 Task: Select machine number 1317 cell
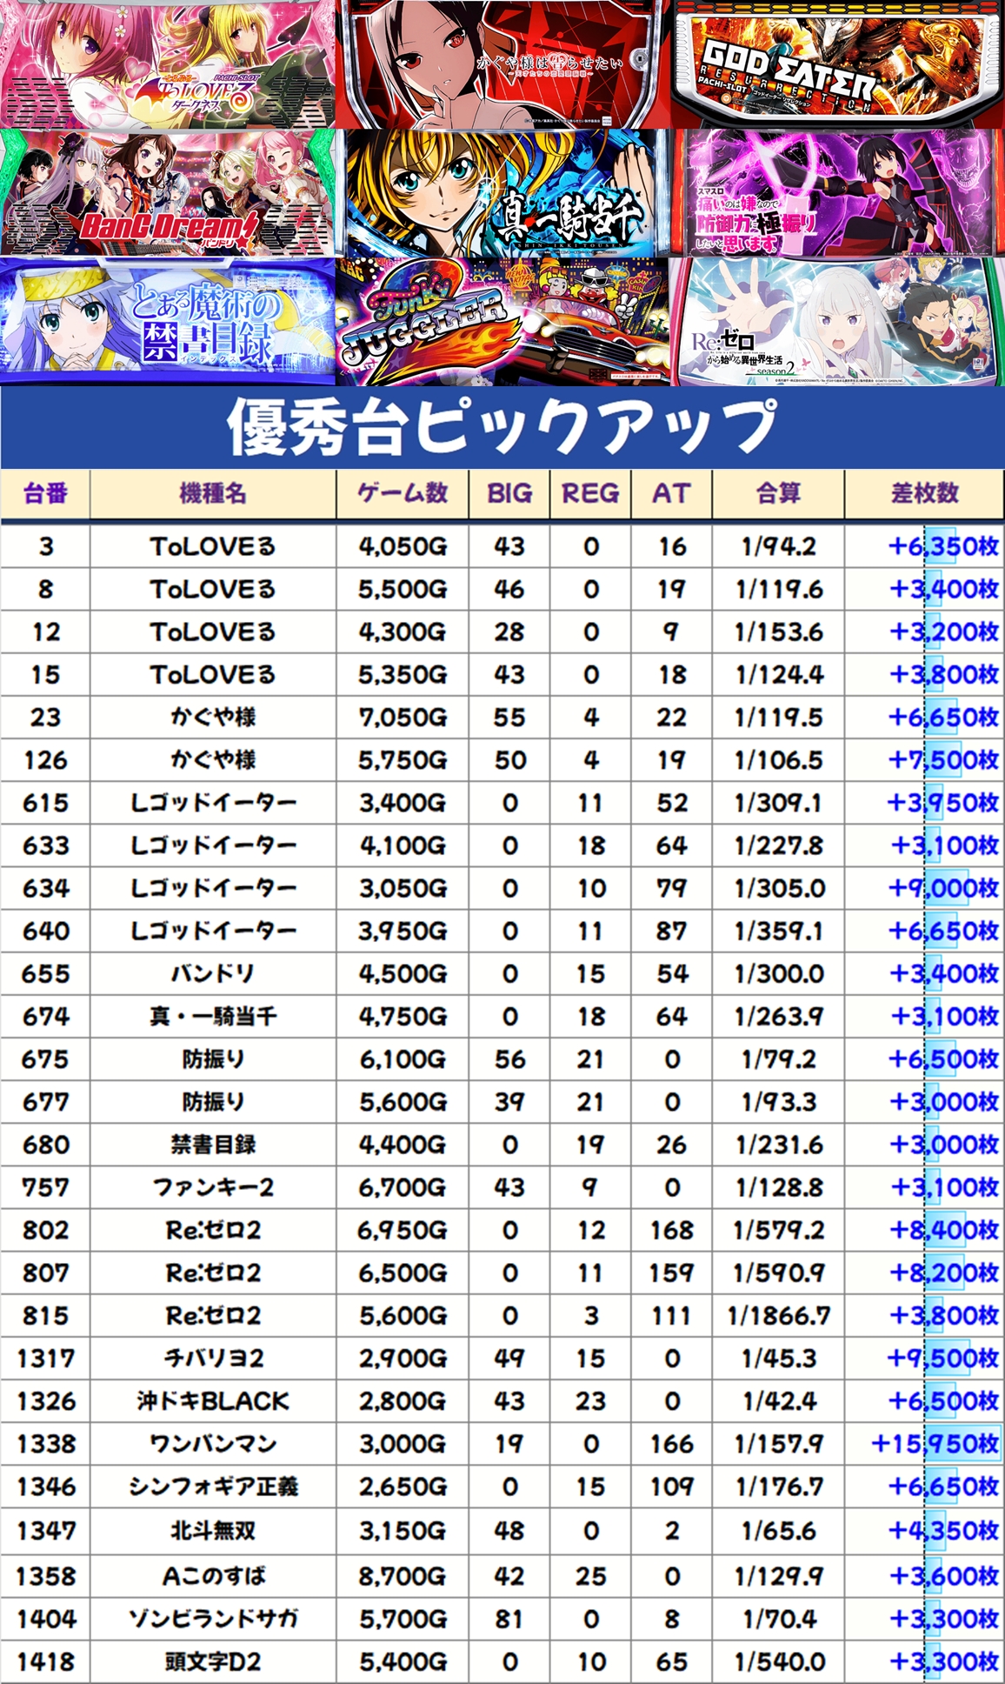45,1359
